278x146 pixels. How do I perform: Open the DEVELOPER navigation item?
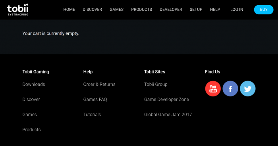[171, 10]
